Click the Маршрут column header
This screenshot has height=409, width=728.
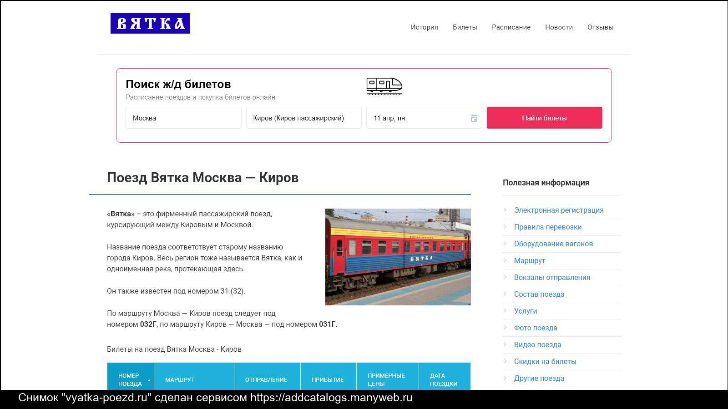point(180,379)
